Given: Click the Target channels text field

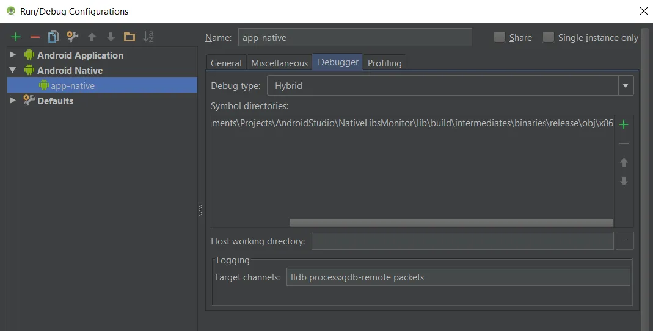Looking at the screenshot, I should (x=458, y=277).
